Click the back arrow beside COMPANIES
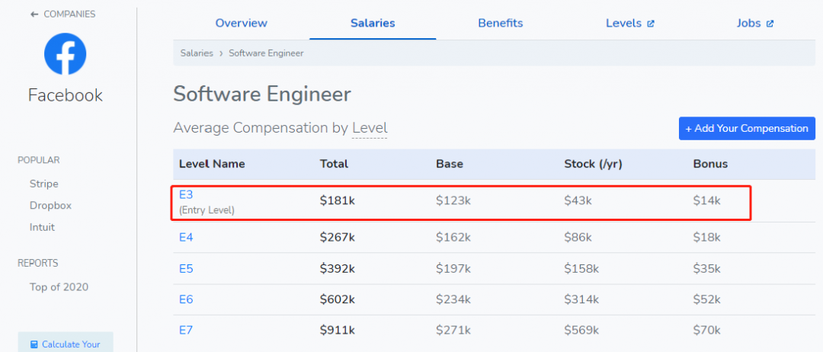Screen dimensions: 823x352 click(x=34, y=14)
